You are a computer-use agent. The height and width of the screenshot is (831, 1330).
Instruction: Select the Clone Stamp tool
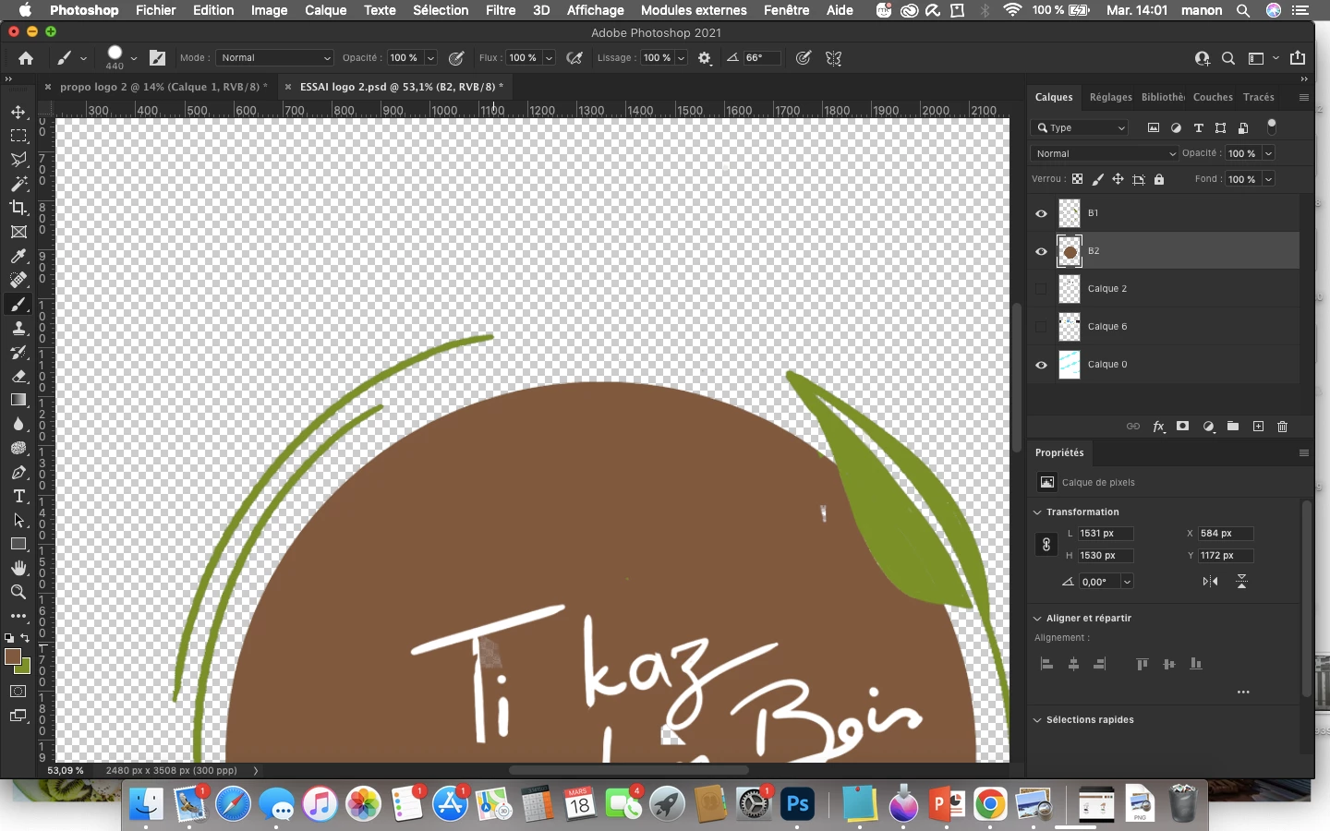point(18,328)
